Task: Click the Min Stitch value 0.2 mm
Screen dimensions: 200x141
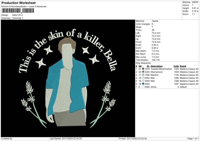Action: (155, 54)
